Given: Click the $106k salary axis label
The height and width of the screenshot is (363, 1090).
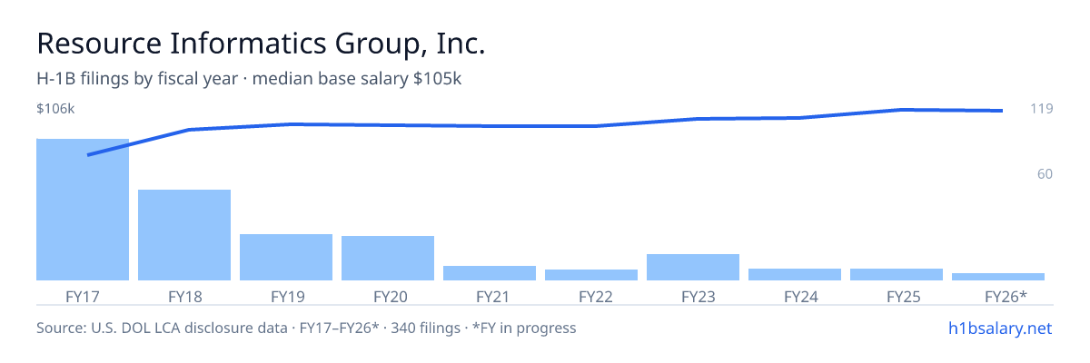Looking at the screenshot, I should point(55,109).
